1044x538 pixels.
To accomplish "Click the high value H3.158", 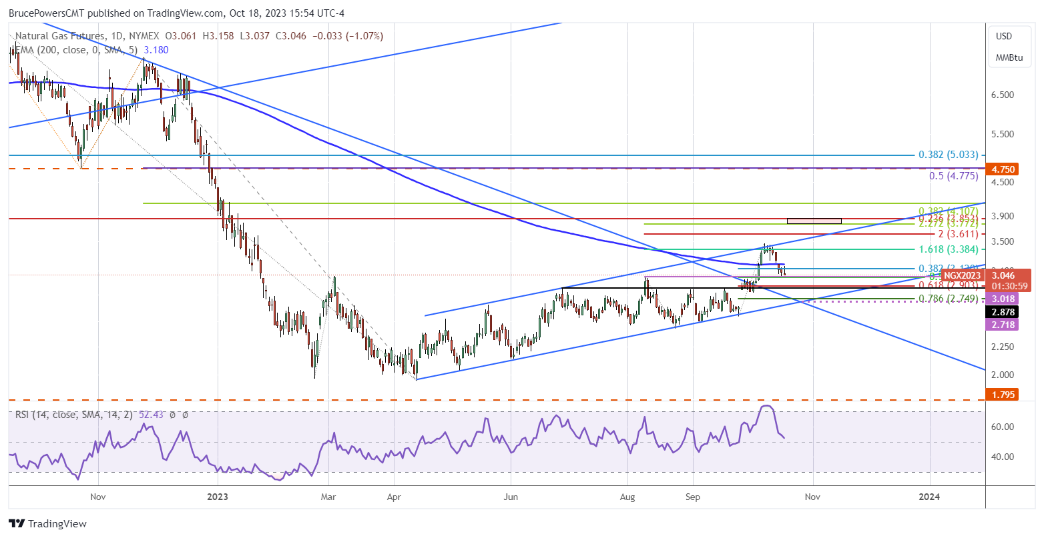I will (218, 36).
